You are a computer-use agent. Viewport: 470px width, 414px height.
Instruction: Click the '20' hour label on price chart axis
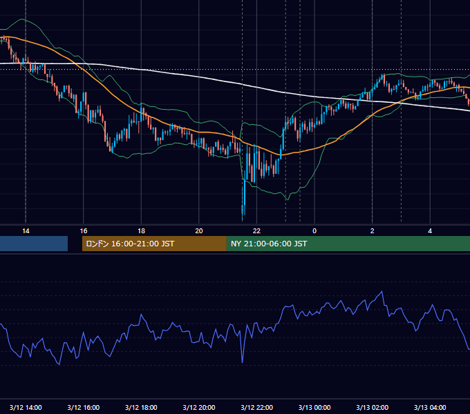199,231
